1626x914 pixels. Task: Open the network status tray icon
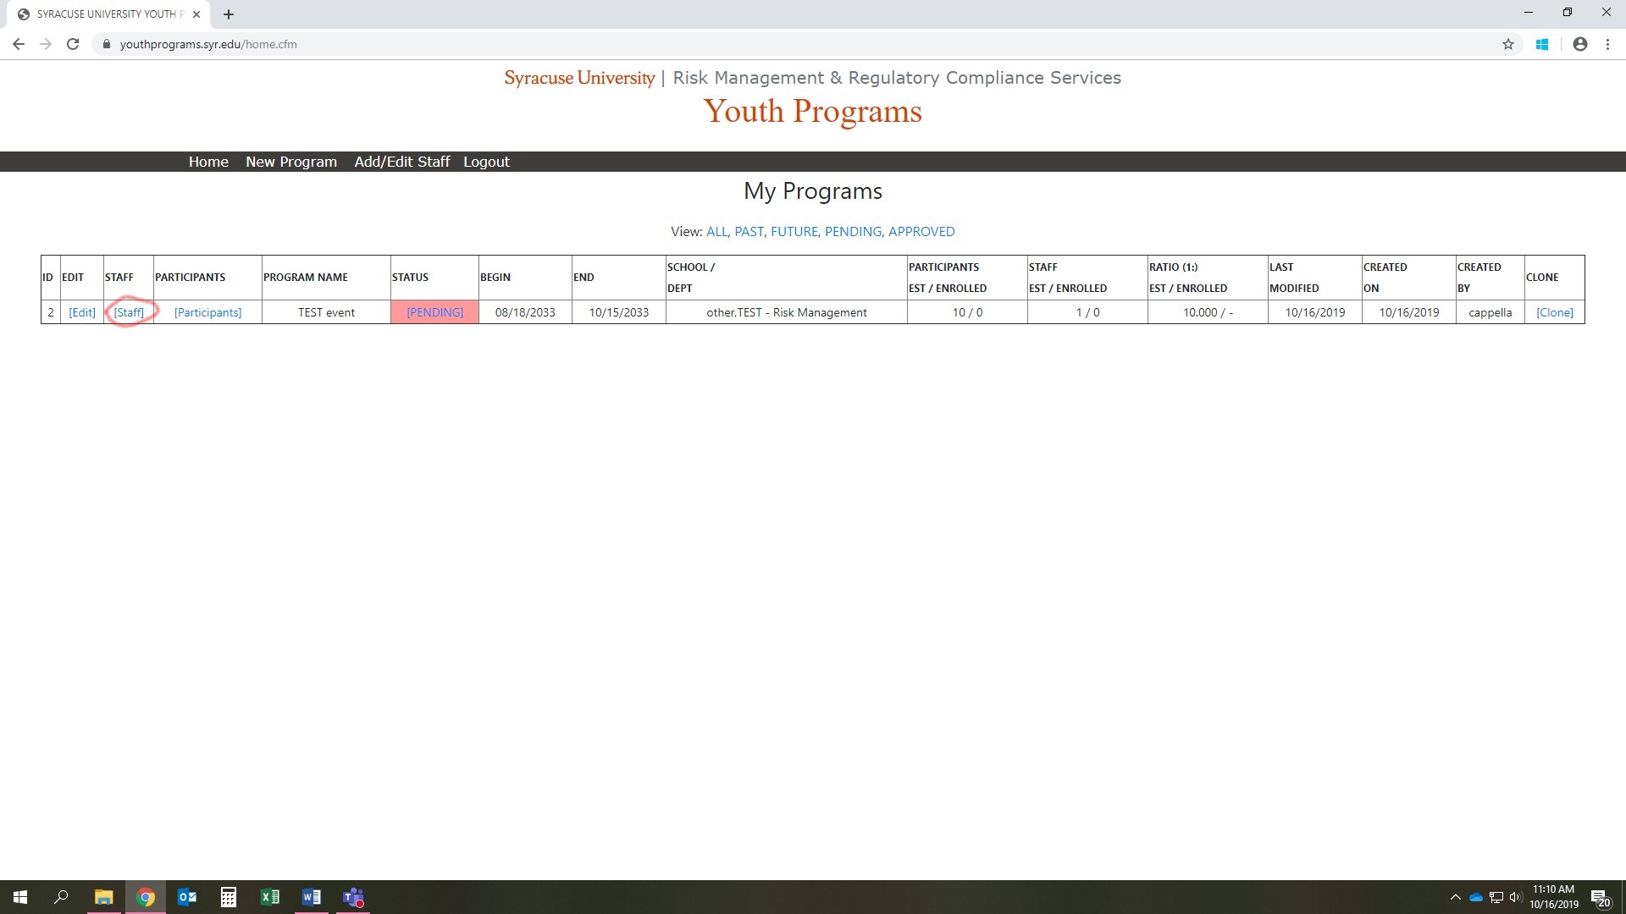point(1496,897)
